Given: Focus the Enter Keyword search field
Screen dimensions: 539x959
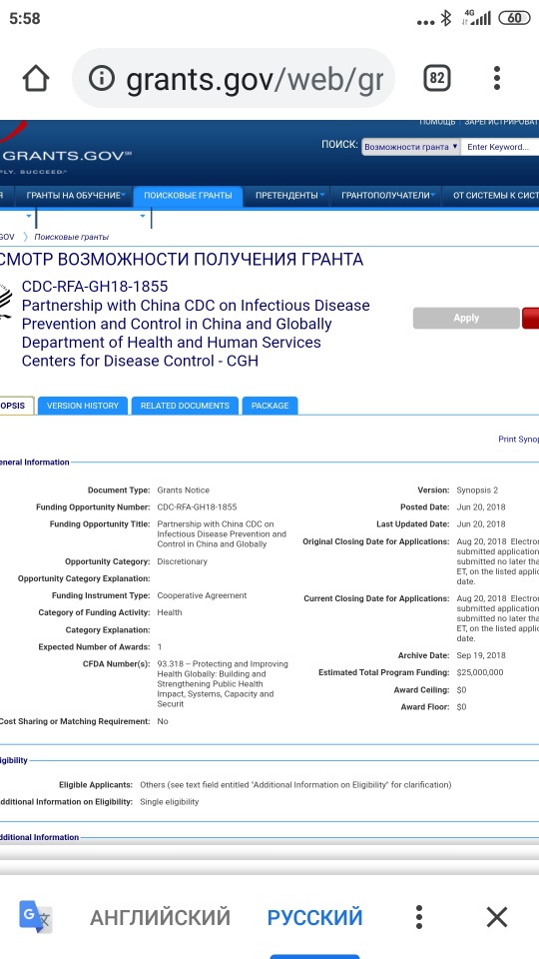Looking at the screenshot, I should coord(500,147).
